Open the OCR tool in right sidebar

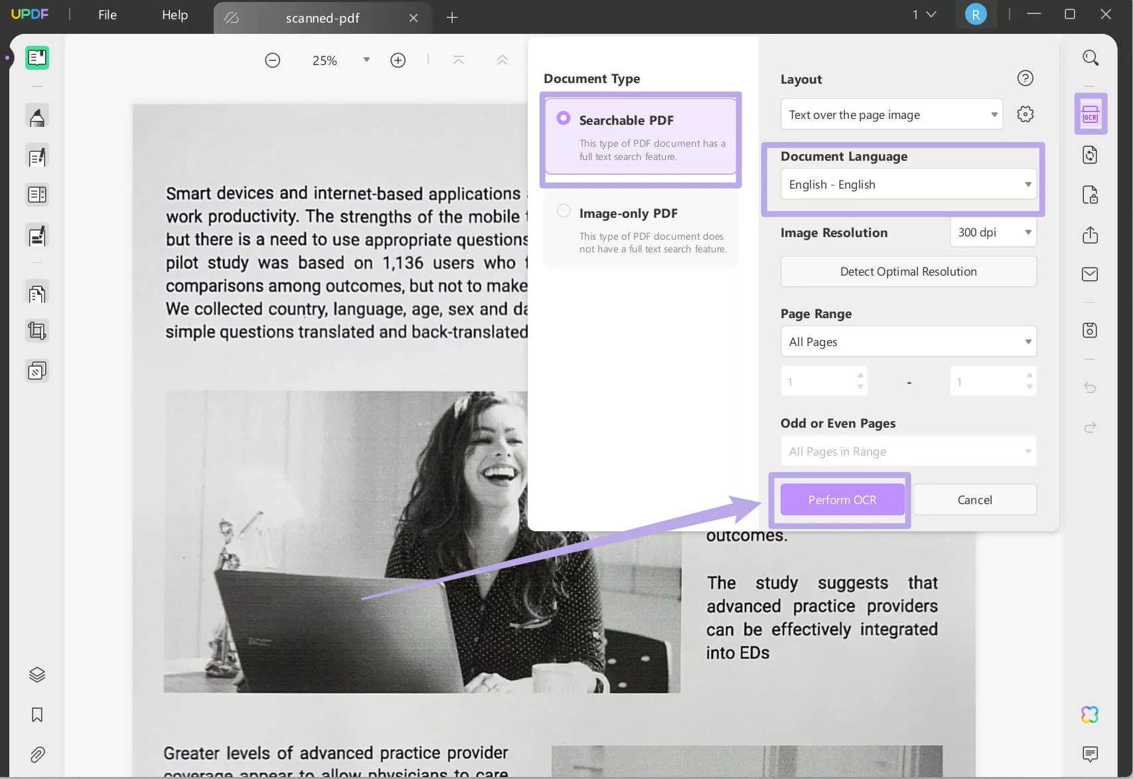(1091, 114)
